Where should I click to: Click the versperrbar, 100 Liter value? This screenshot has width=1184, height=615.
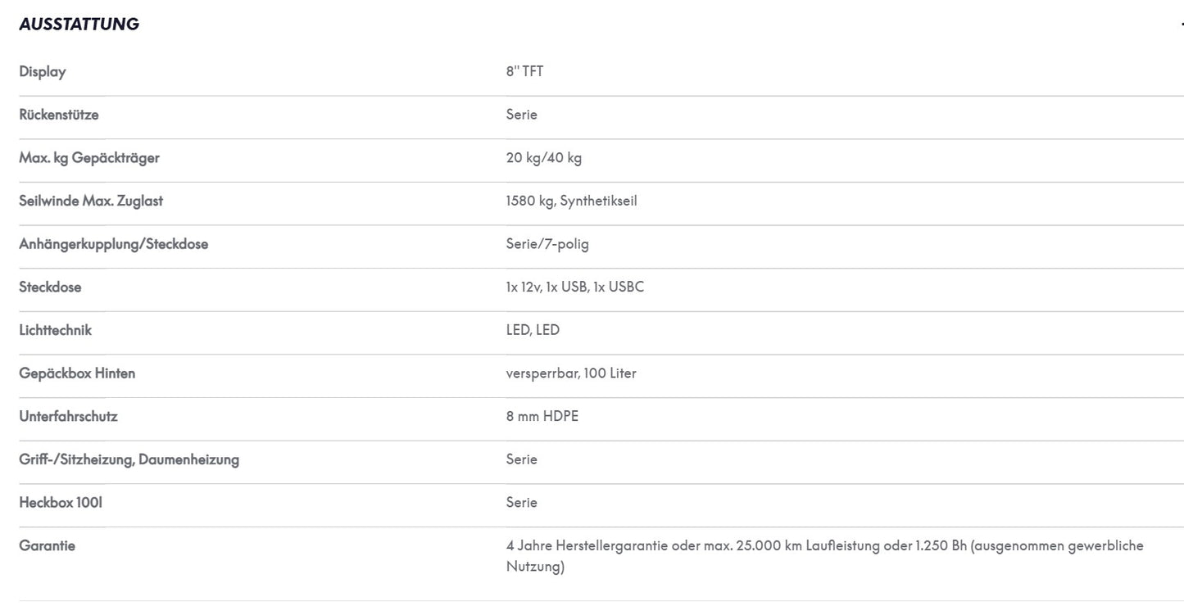click(571, 373)
